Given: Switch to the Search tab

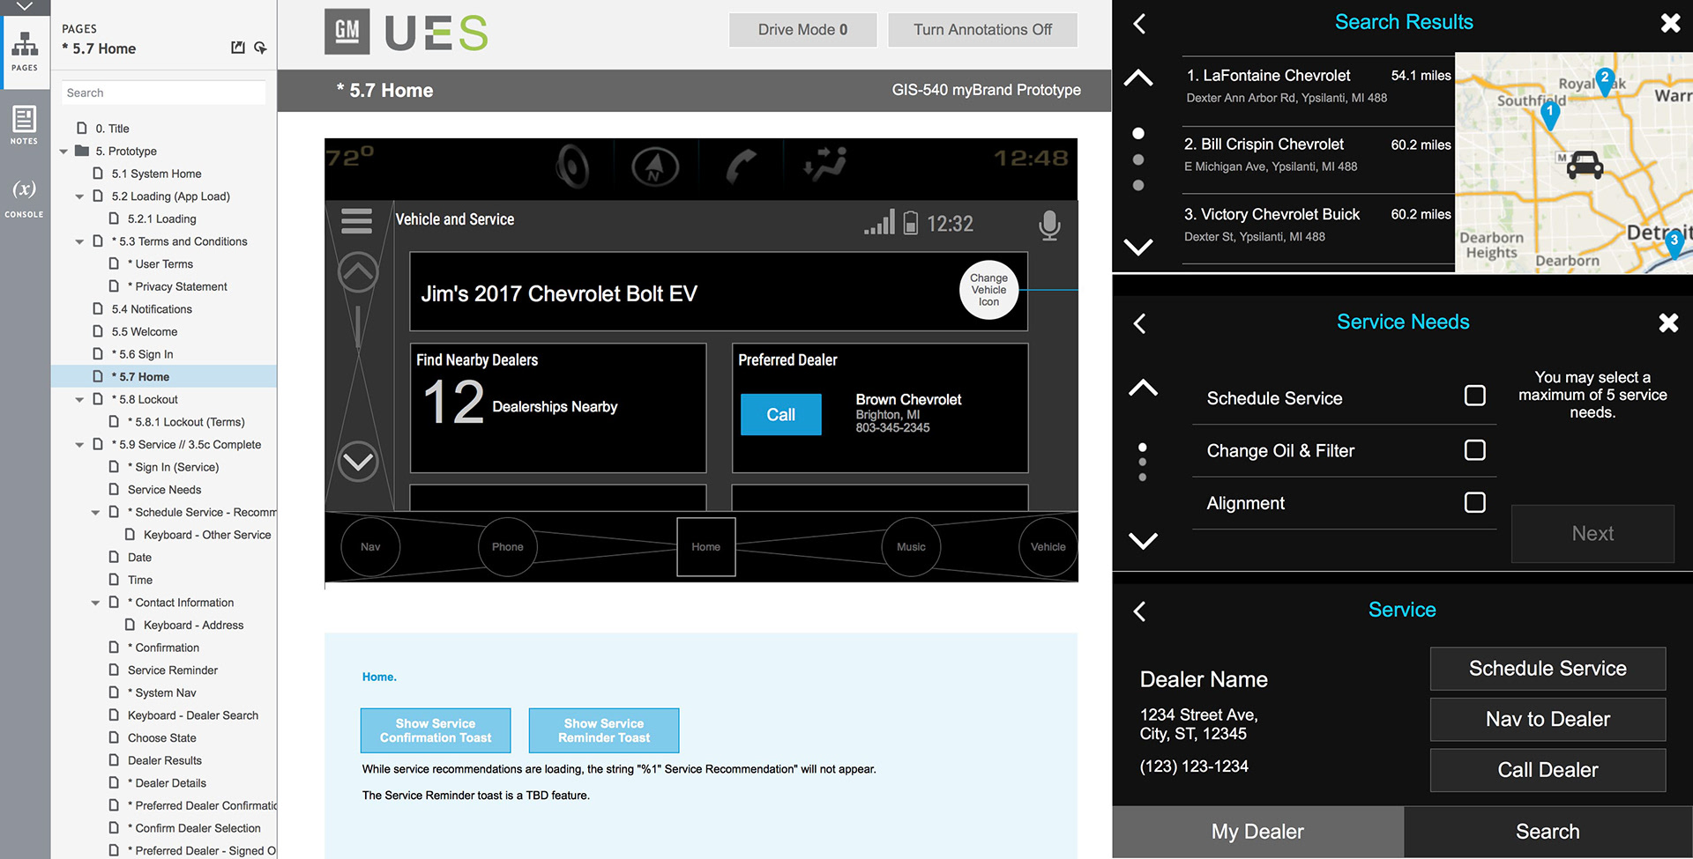Looking at the screenshot, I should pyautogui.click(x=1547, y=832).
